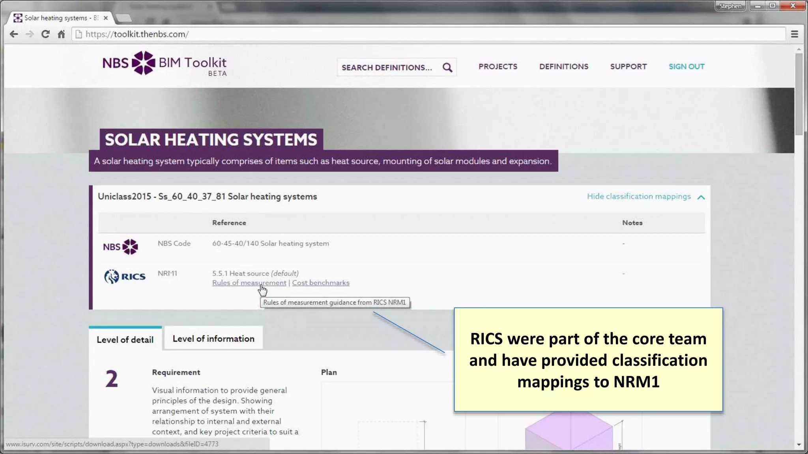Open the Chrome hamburger menu

tap(795, 34)
